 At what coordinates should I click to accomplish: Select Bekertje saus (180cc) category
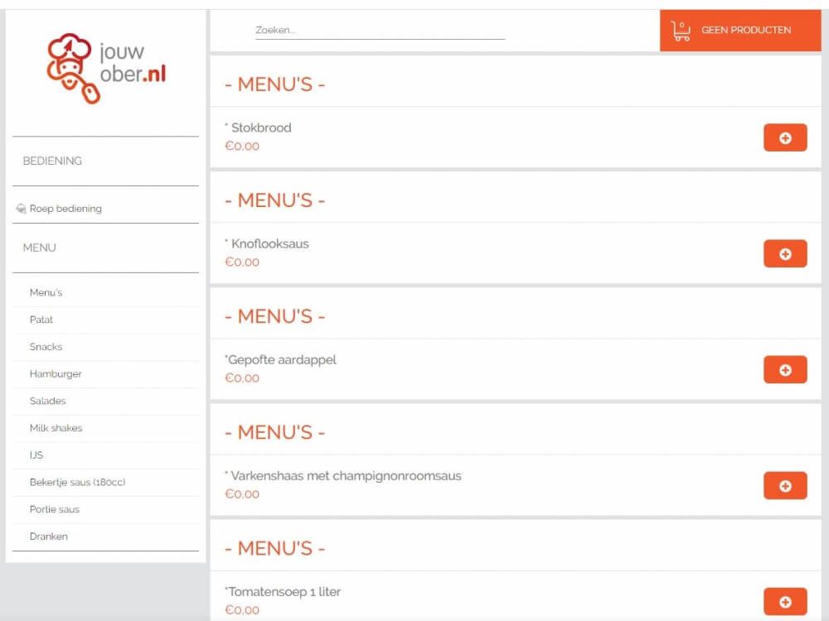coord(77,482)
